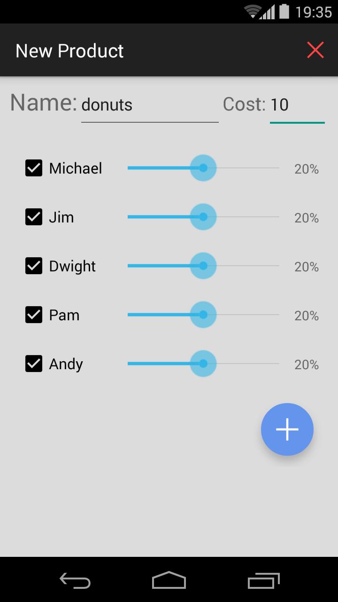Tap the battery status icon
The image size is (338, 602).
point(284,11)
